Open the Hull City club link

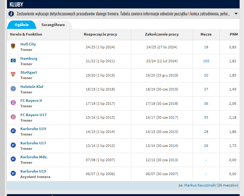pos(28,44)
